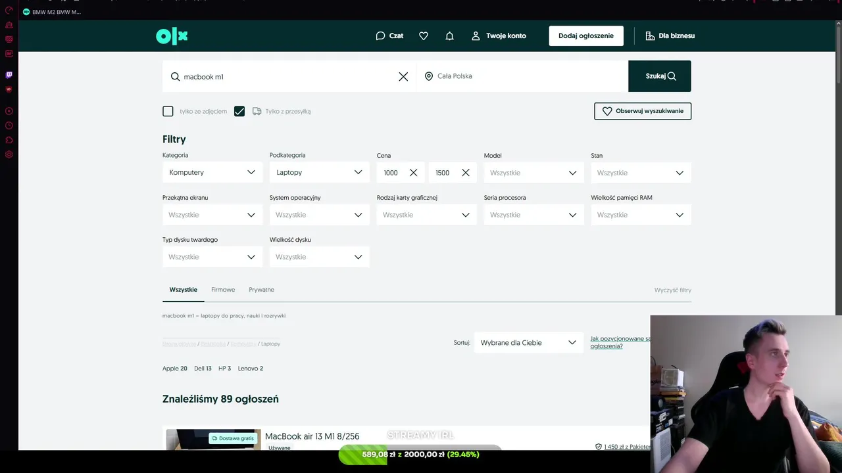Open the Sortuj Wybrane dla Ciebie dropdown
Image resolution: width=842 pixels, height=473 pixels.
[528, 342]
